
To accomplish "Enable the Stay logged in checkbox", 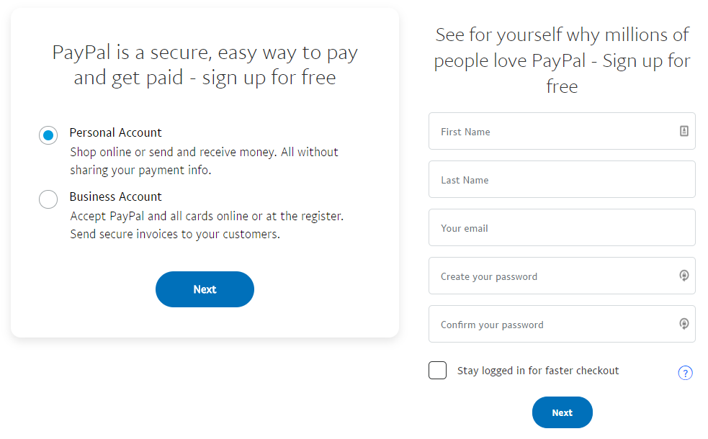I will tap(437, 371).
